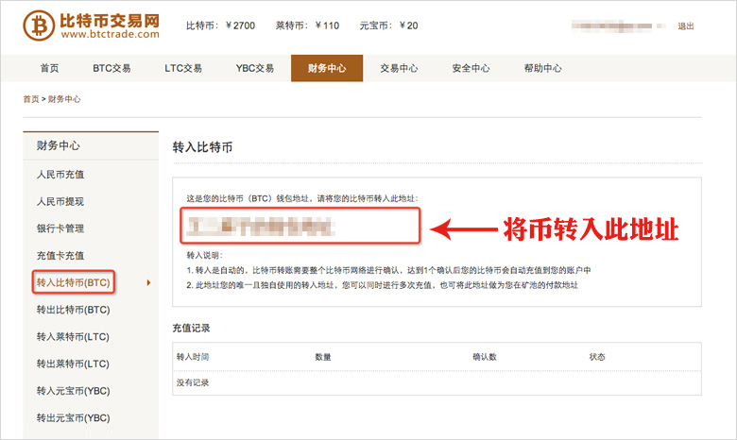Go to the YBC交易 tab
Image resolution: width=737 pixels, height=440 pixels.
(255, 68)
